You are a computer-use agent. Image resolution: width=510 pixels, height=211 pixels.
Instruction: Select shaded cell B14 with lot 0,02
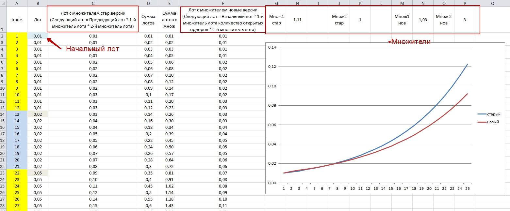[38, 114]
